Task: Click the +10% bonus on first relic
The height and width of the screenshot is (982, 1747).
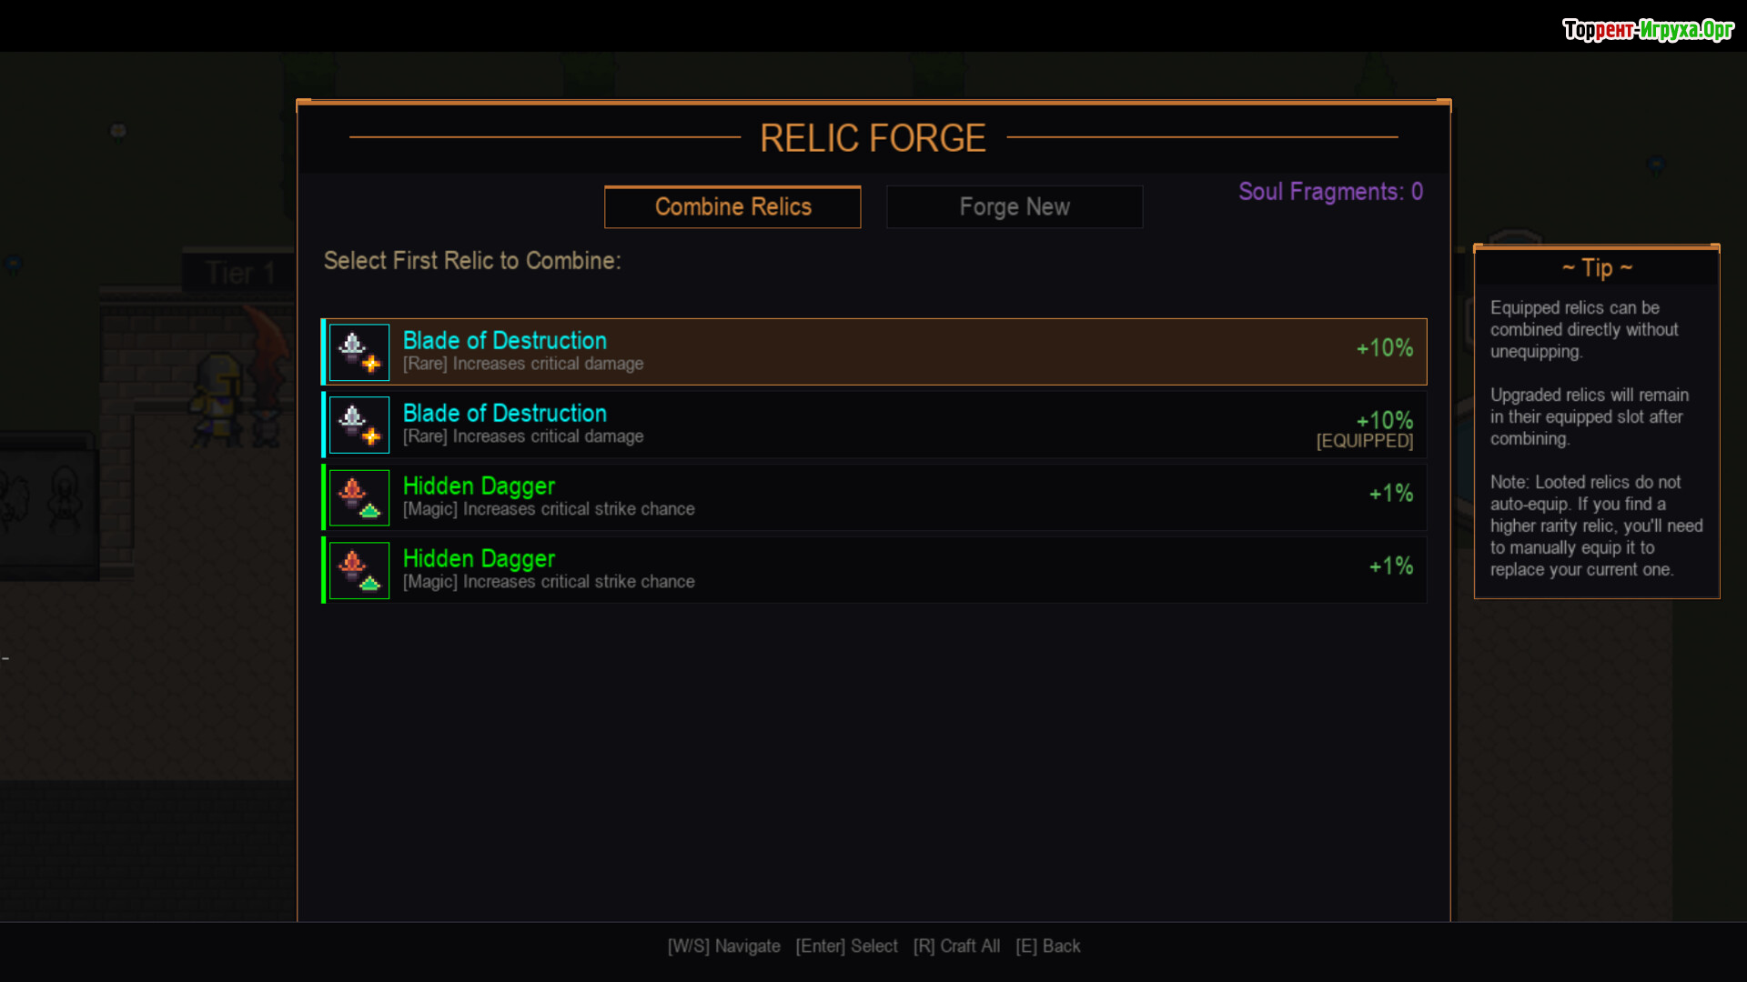Action: (x=1384, y=348)
